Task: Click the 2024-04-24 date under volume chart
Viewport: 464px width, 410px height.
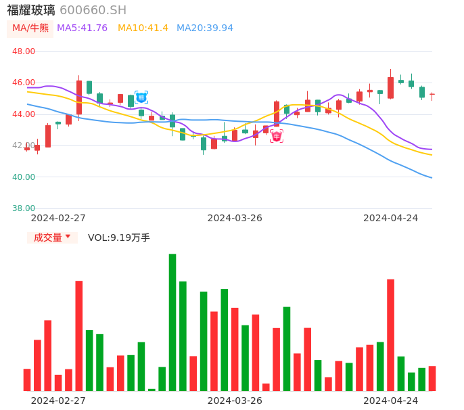Action: (391, 401)
